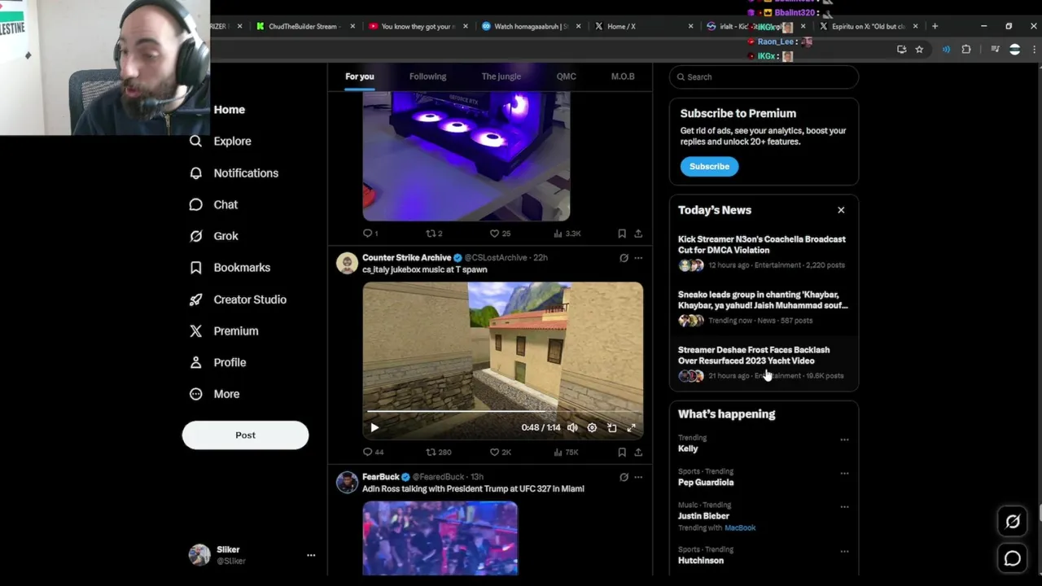Open FearBuck profile avatar
Image resolution: width=1042 pixels, height=586 pixels.
[x=348, y=482]
